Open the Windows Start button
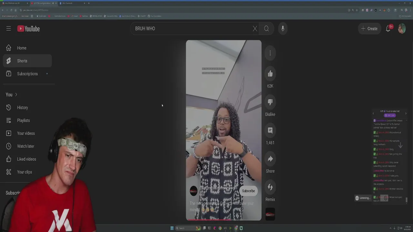This screenshot has width=413, height=232. point(172,228)
